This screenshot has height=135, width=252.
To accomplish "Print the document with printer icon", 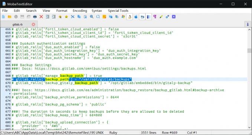I will click(35, 17).
